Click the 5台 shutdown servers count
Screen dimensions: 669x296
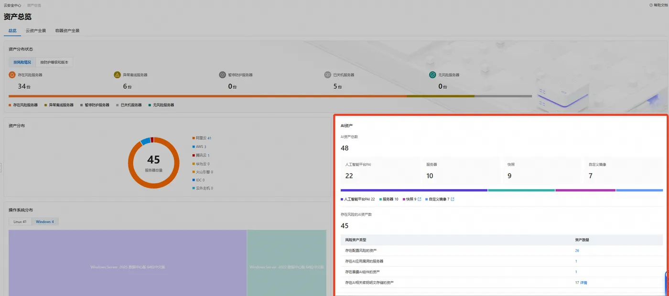(337, 86)
